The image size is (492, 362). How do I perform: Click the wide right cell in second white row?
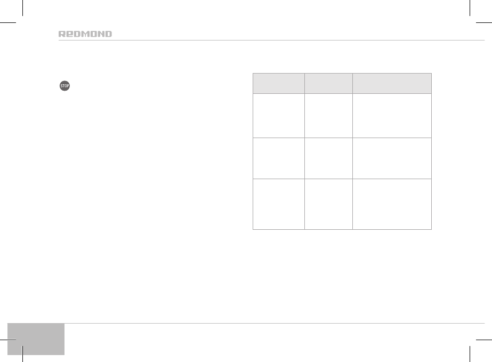coord(392,158)
